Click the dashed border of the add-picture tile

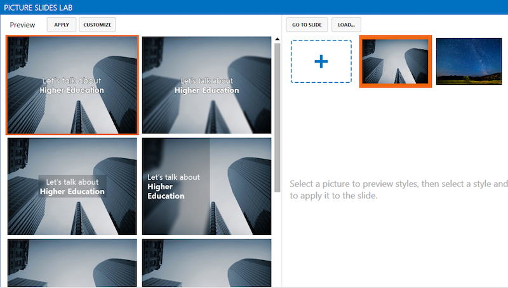pos(291,61)
